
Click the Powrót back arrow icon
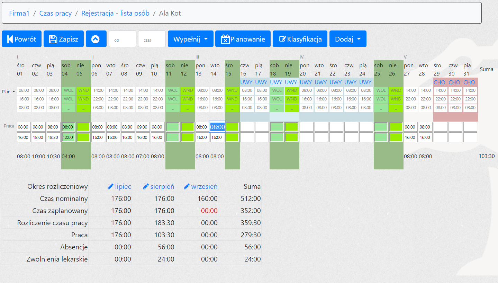pos(10,39)
